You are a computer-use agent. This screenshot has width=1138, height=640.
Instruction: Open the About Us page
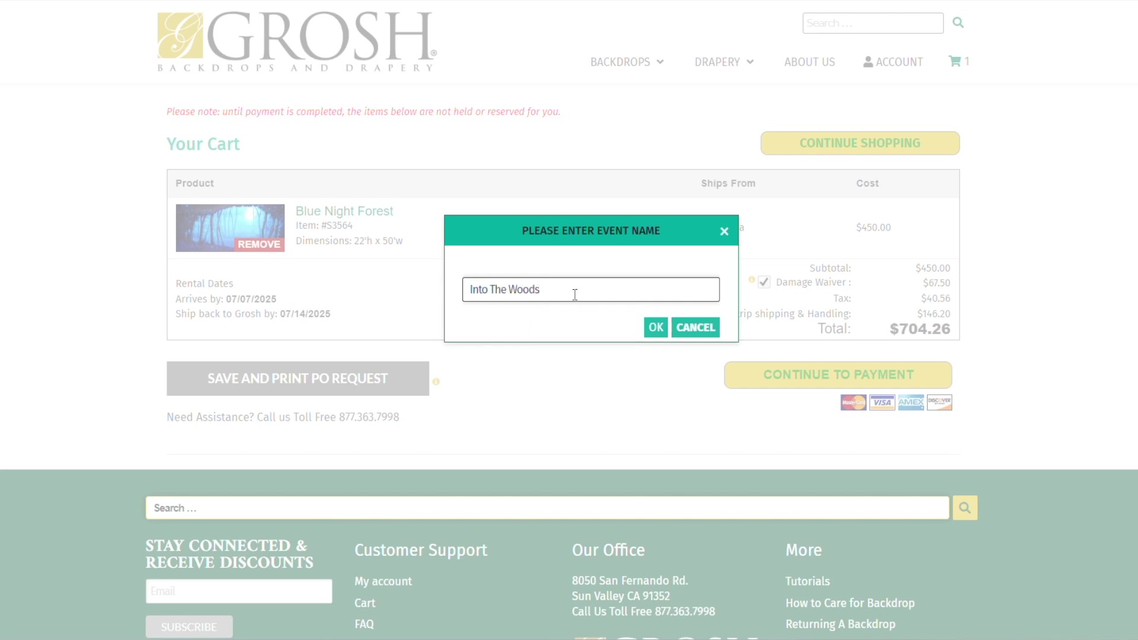pyautogui.click(x=810, y=62)
